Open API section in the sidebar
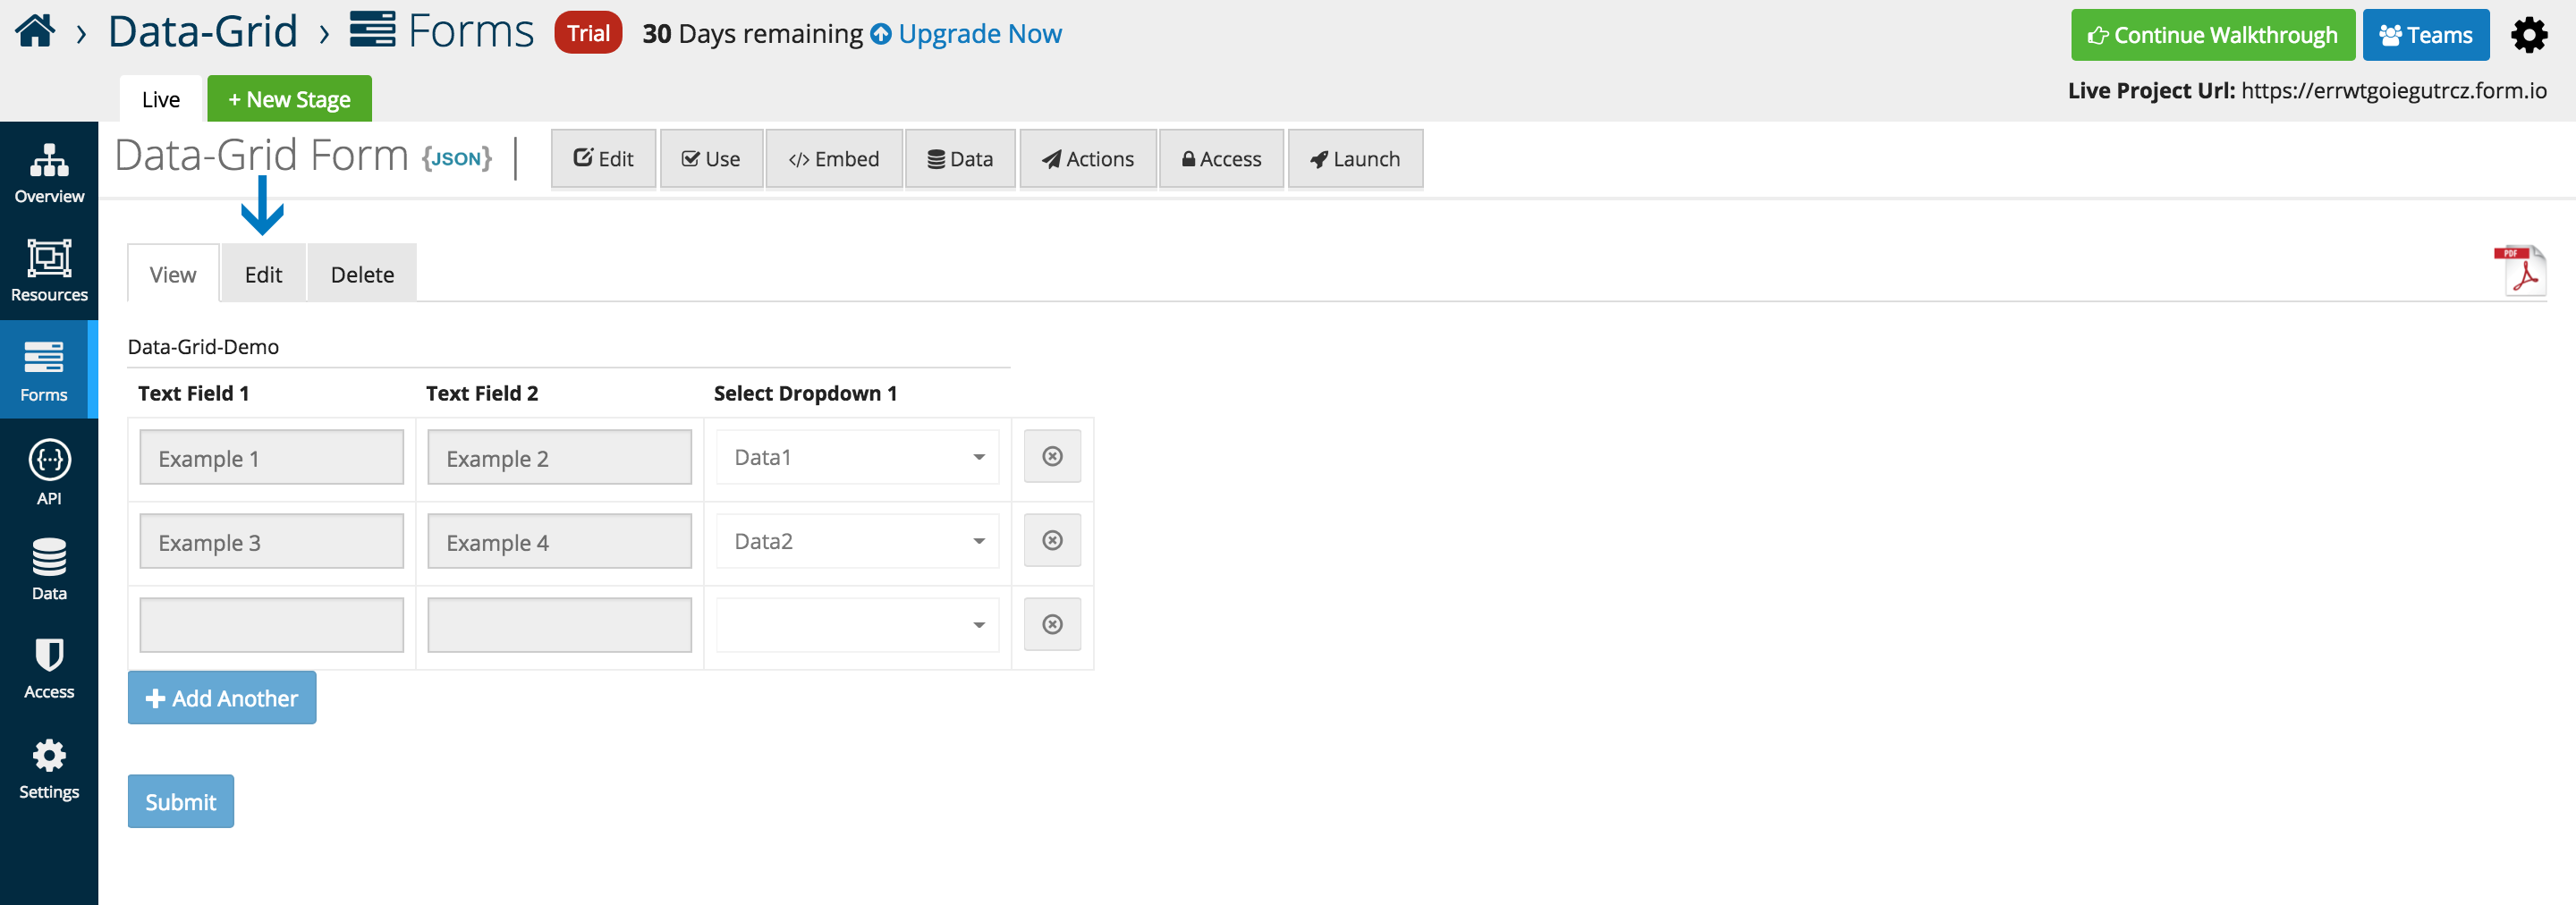Viewport: 2576px width, 905px height. (49, 472)
